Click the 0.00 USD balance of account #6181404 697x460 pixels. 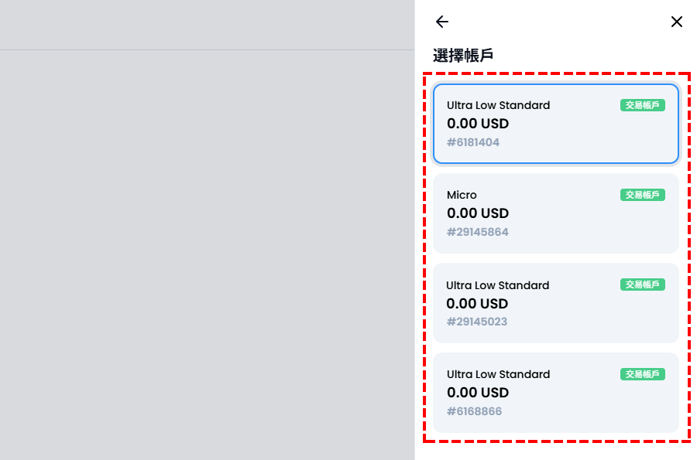pos(478,124)
